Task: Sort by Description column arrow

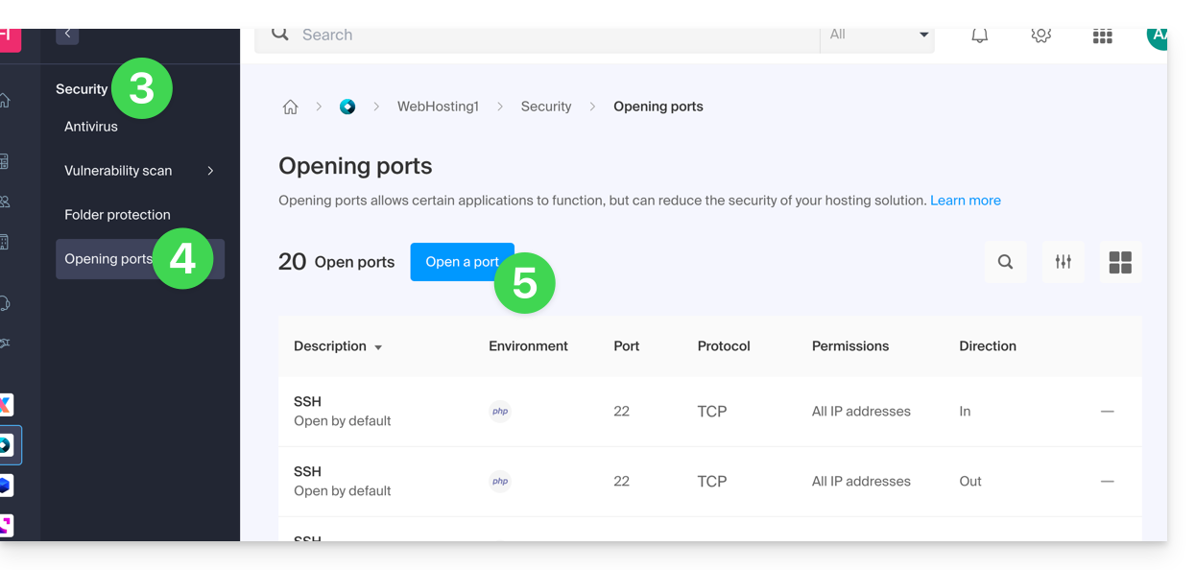Action: click(378, 347)
